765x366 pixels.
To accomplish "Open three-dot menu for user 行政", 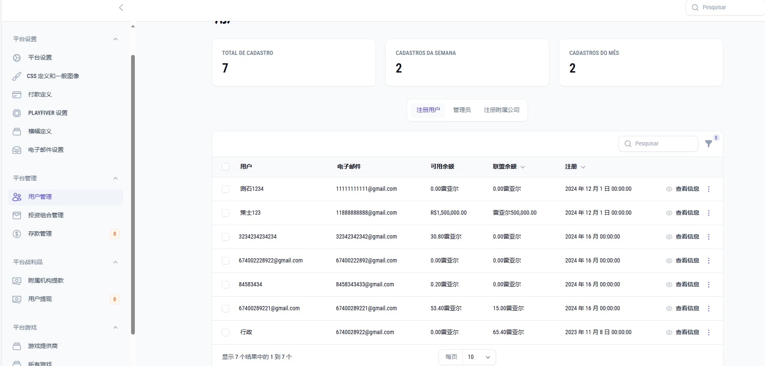I will (708, 332).
